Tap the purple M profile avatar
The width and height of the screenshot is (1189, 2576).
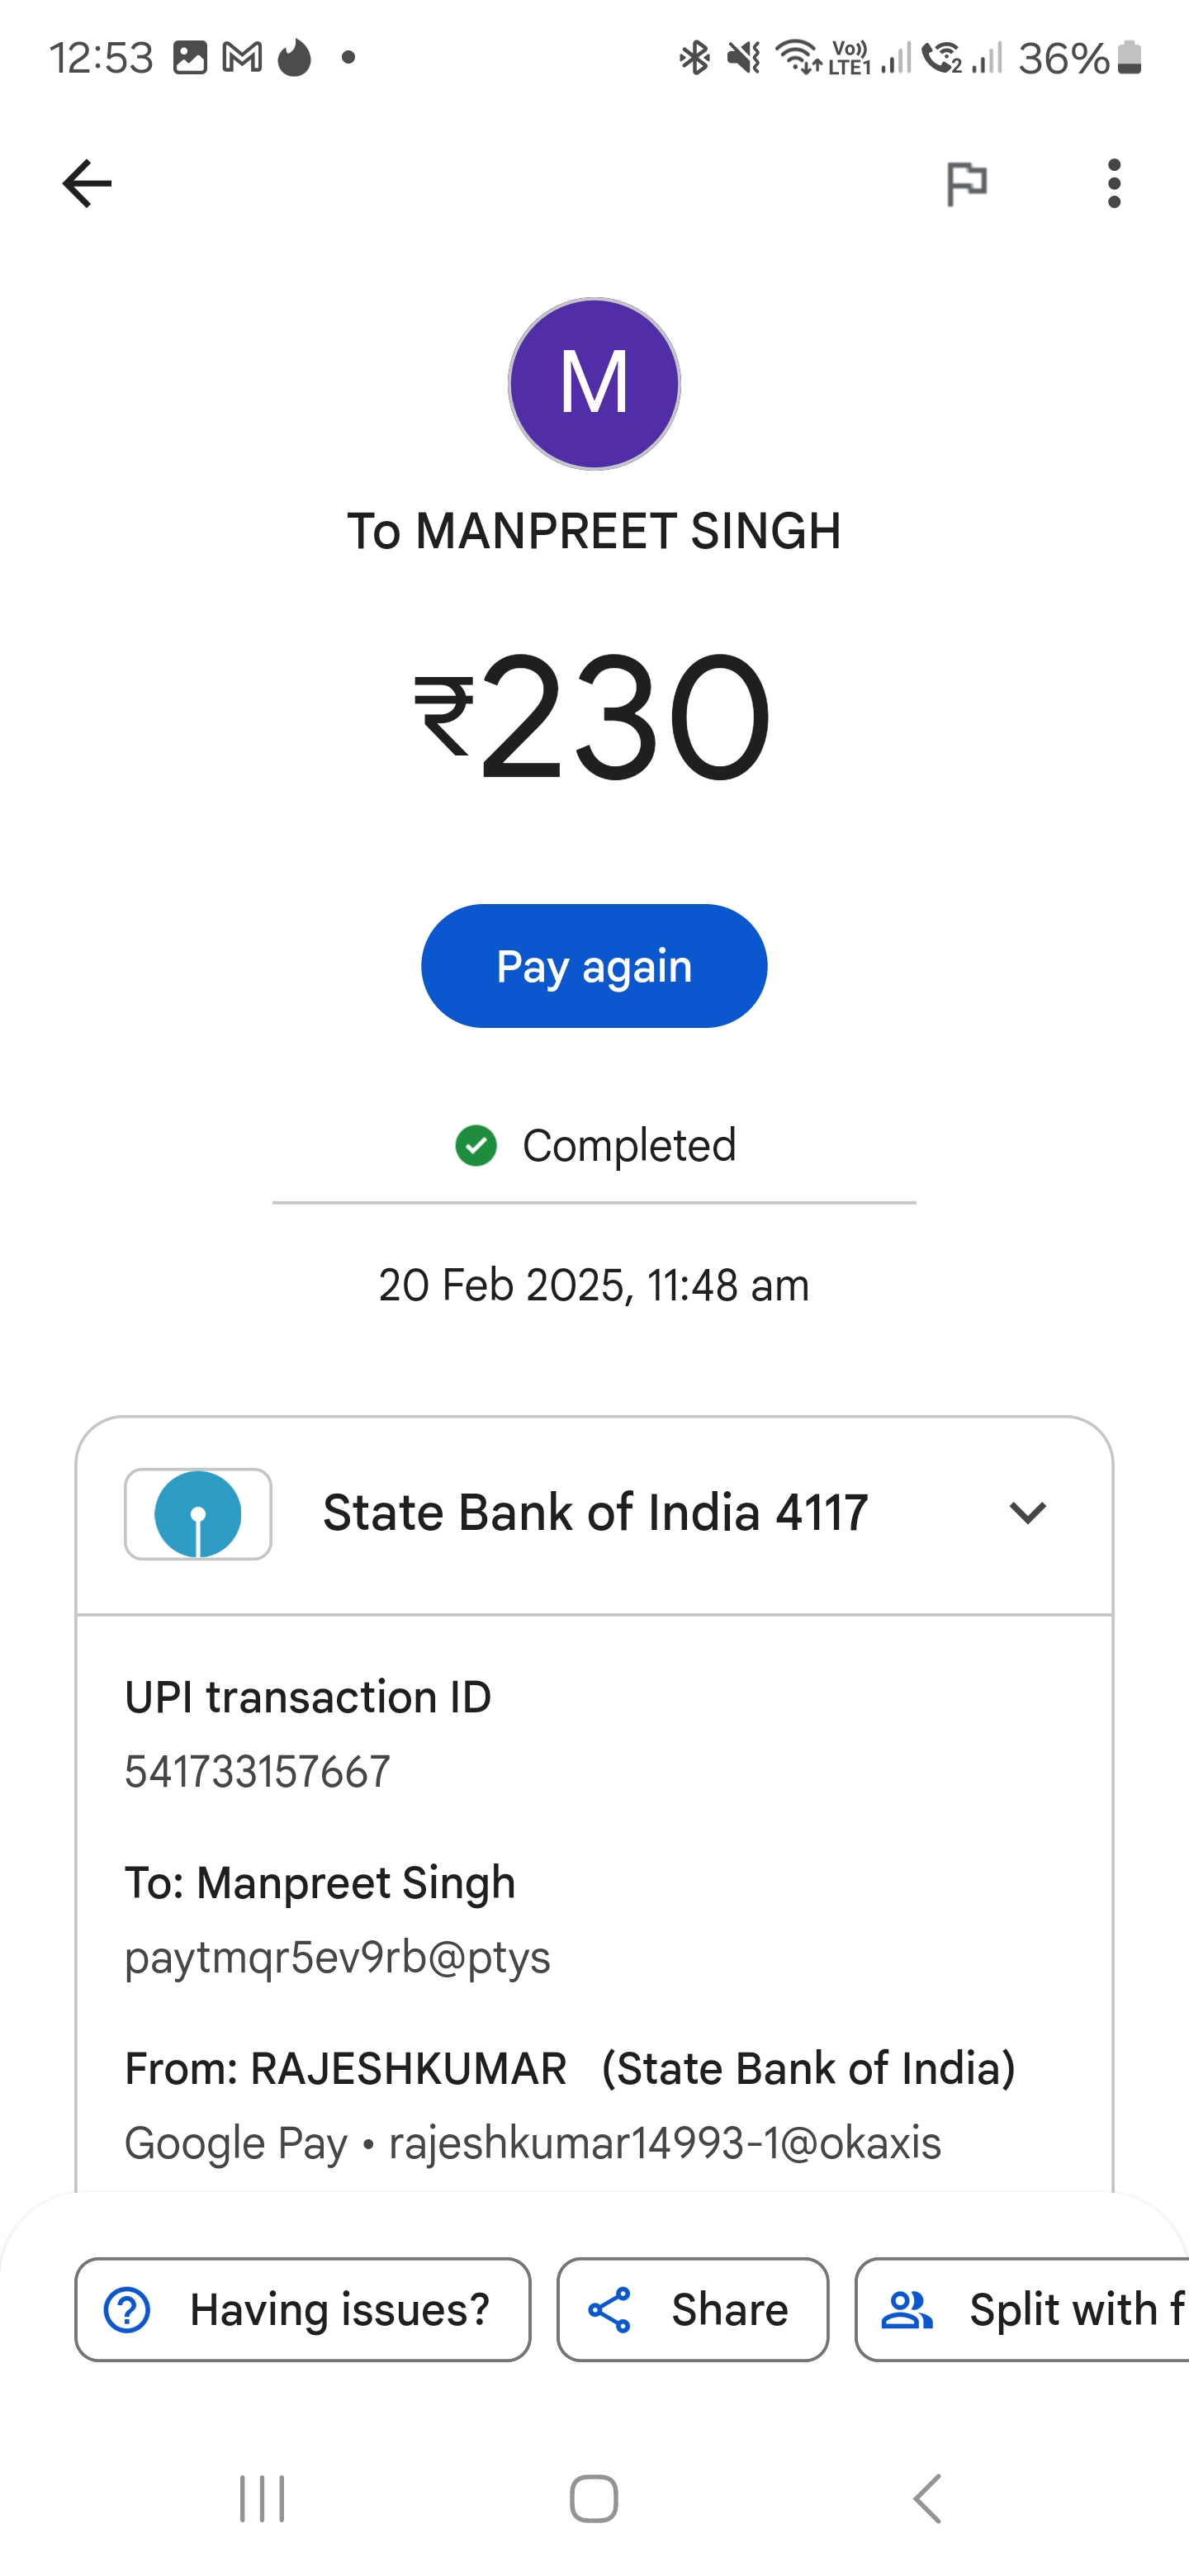(x=594, y=384)
